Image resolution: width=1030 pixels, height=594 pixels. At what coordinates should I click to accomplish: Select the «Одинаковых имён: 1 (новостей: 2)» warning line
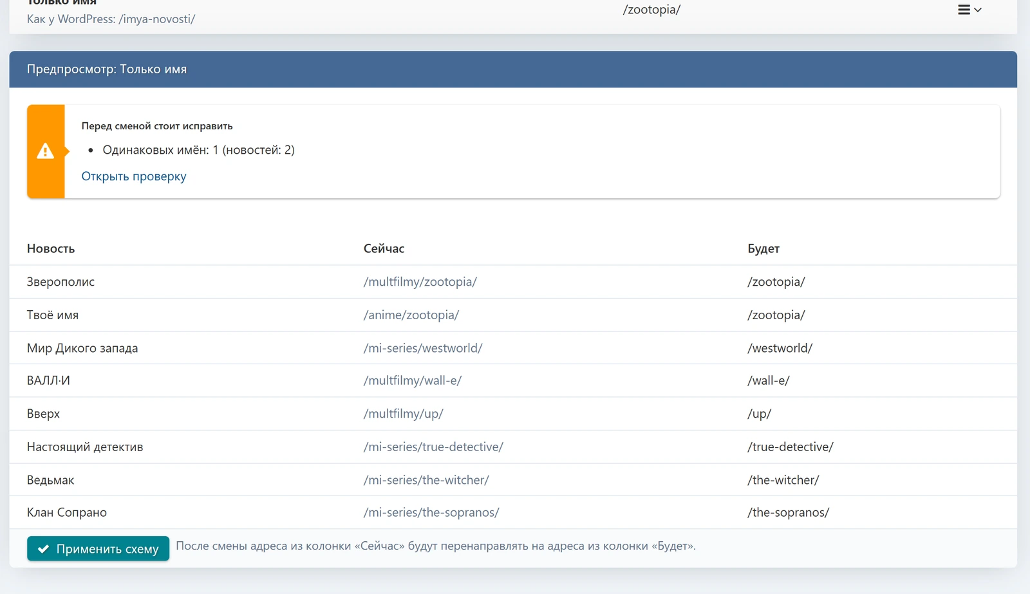click(199, 150)
